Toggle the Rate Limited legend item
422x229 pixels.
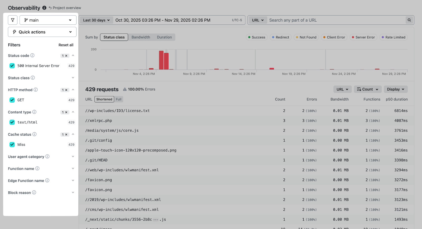pyautogui.click(x=394, y=37)
